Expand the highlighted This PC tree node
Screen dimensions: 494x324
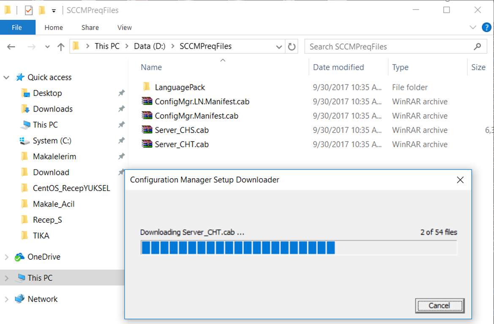[x=6, y=278]
